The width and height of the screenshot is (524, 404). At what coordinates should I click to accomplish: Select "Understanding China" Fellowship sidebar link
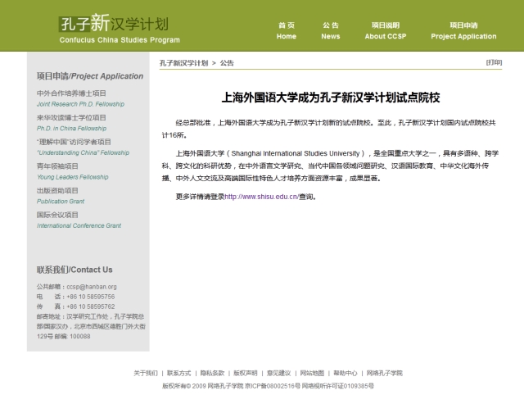click(x=83, y=148)
